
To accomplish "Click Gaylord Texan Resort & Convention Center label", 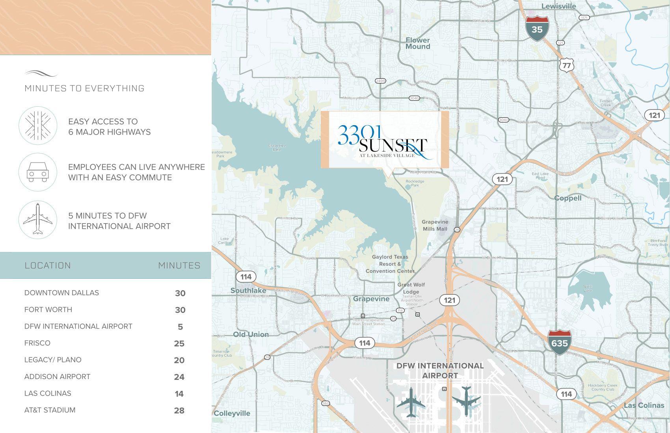I will pyautogui.click(x=390, y=264).
